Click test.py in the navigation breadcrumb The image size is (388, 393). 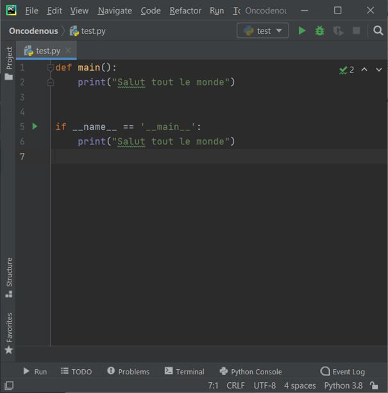(x=93, y=31)
